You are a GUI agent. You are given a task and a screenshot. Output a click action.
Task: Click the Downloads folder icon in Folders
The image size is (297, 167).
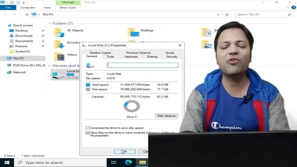pyautogui.click(x=59, y=45)
